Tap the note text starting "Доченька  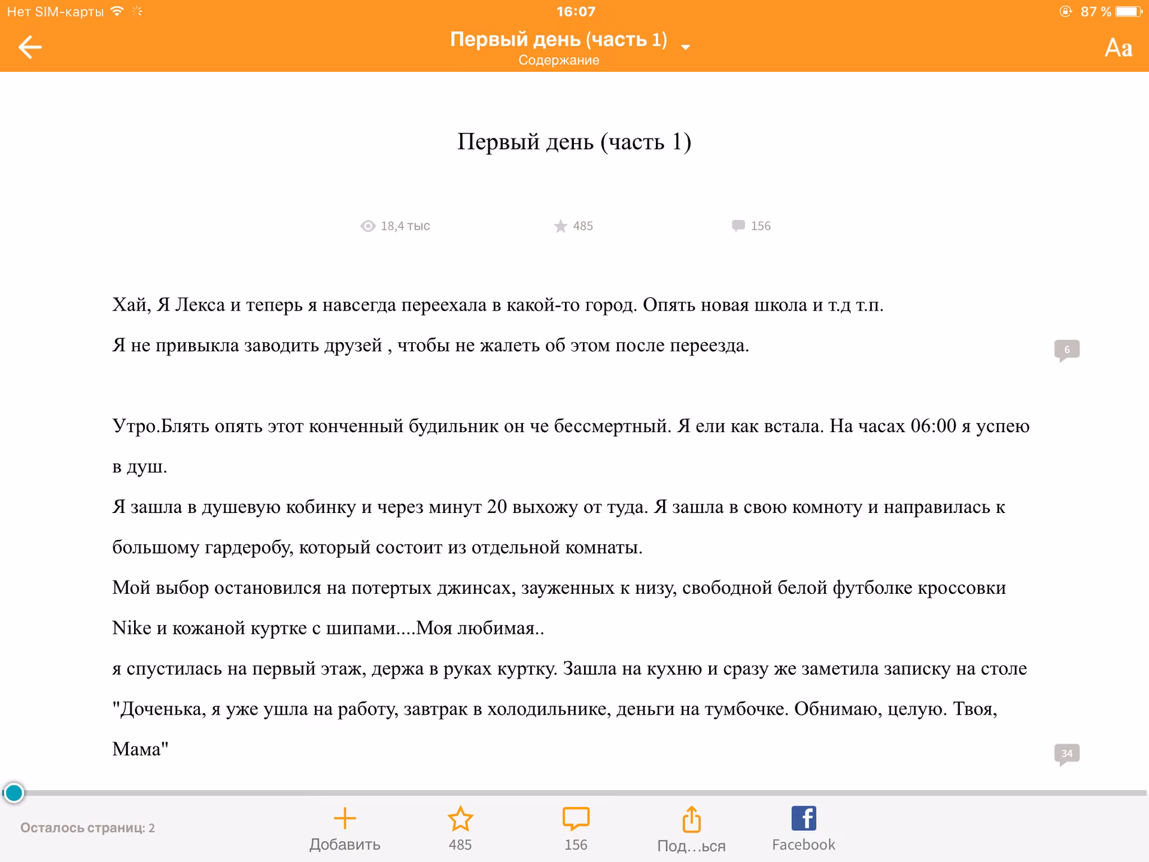tap(555, 709)
